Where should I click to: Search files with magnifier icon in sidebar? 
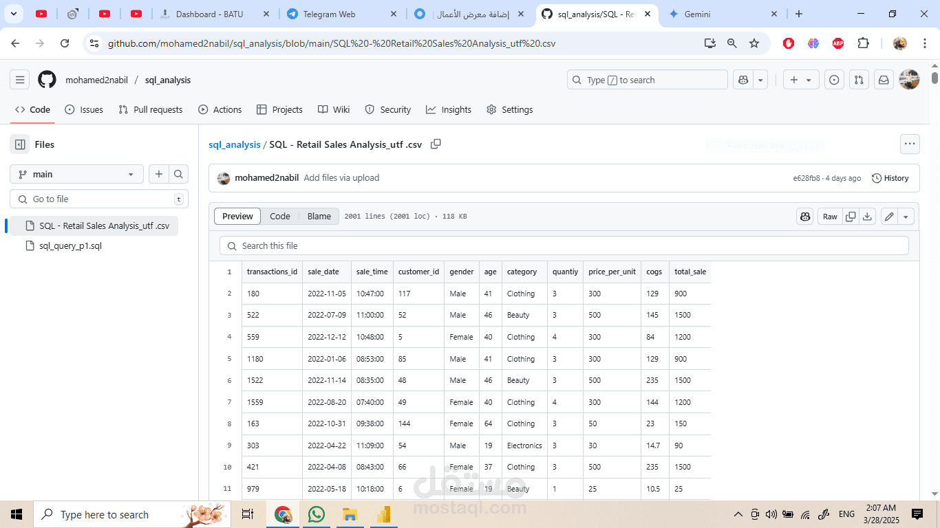[178, 174]
